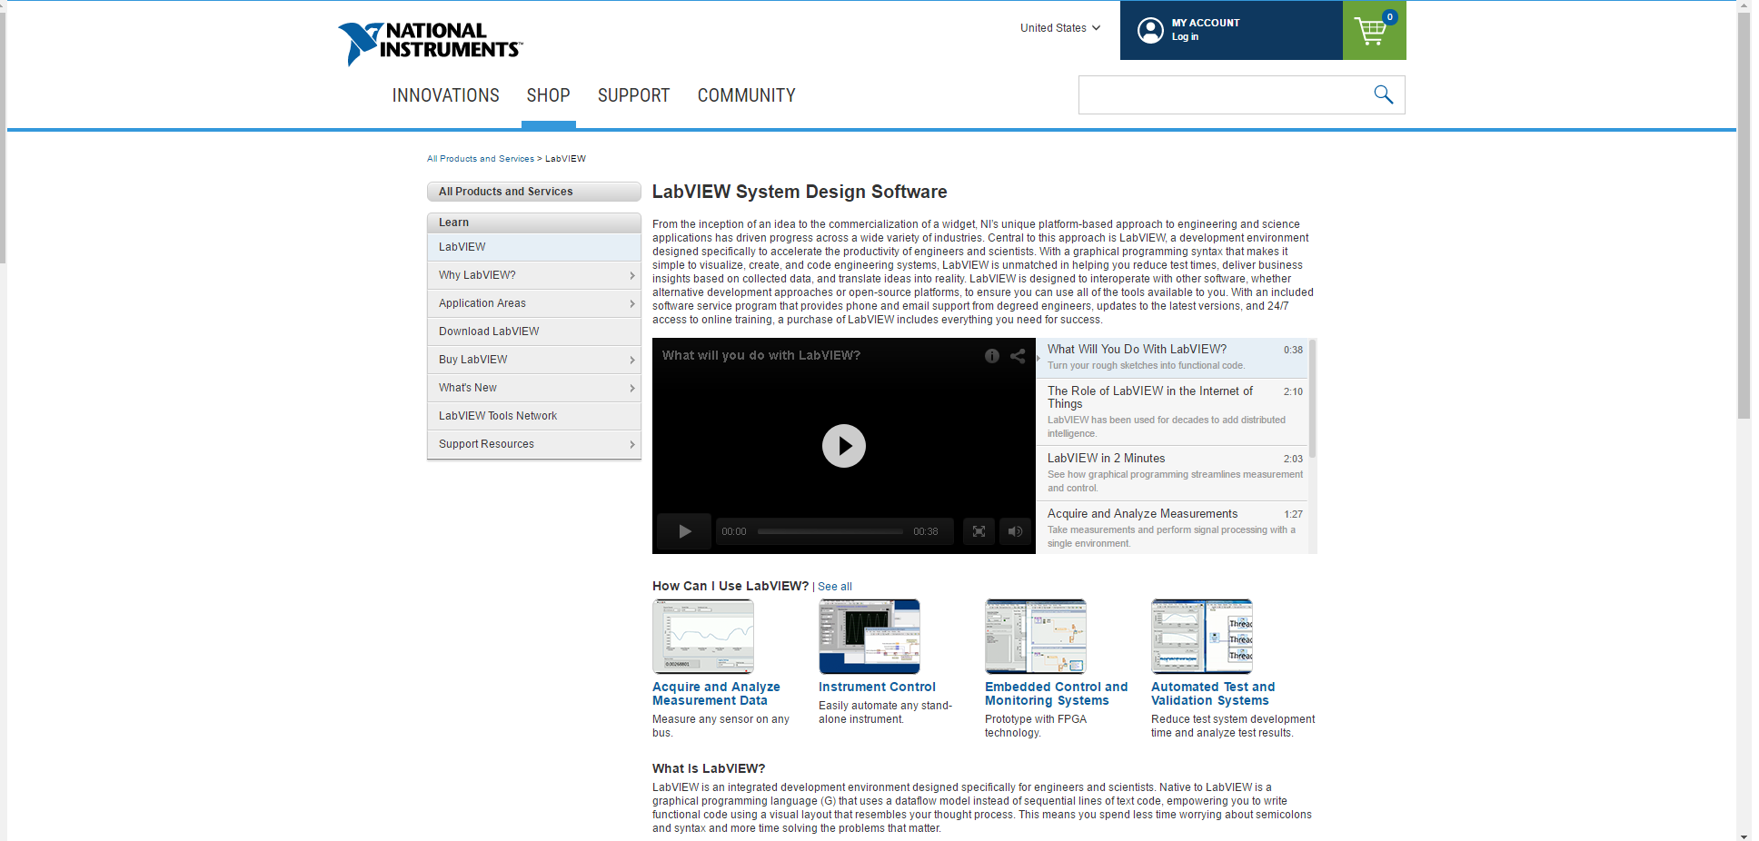
Task: Click the video share icon
Action: pos(1018,356)
